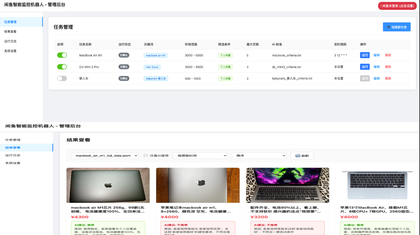This screenshot has height=235, width=420.
Task: Edit the DJI Mini 3 Pro task
Action: point(377,67)
